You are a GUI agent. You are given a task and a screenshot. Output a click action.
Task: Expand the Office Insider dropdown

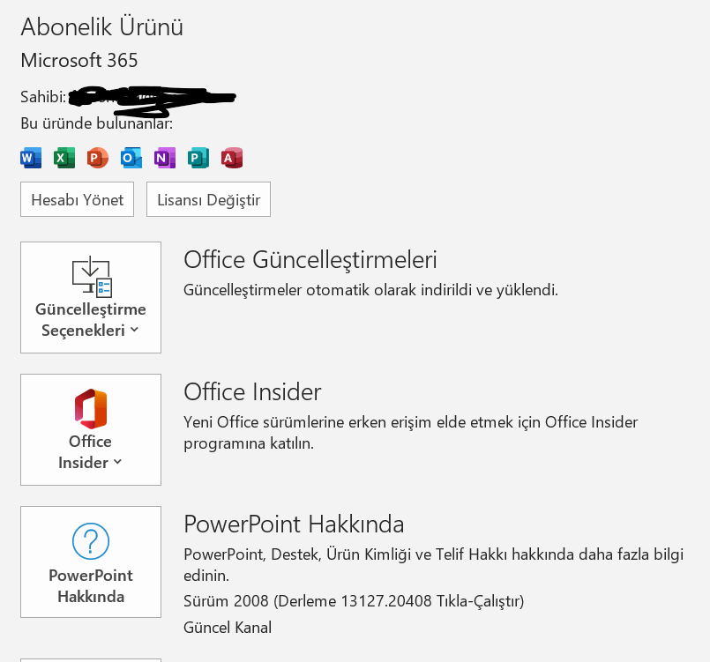tap(91, 429)
